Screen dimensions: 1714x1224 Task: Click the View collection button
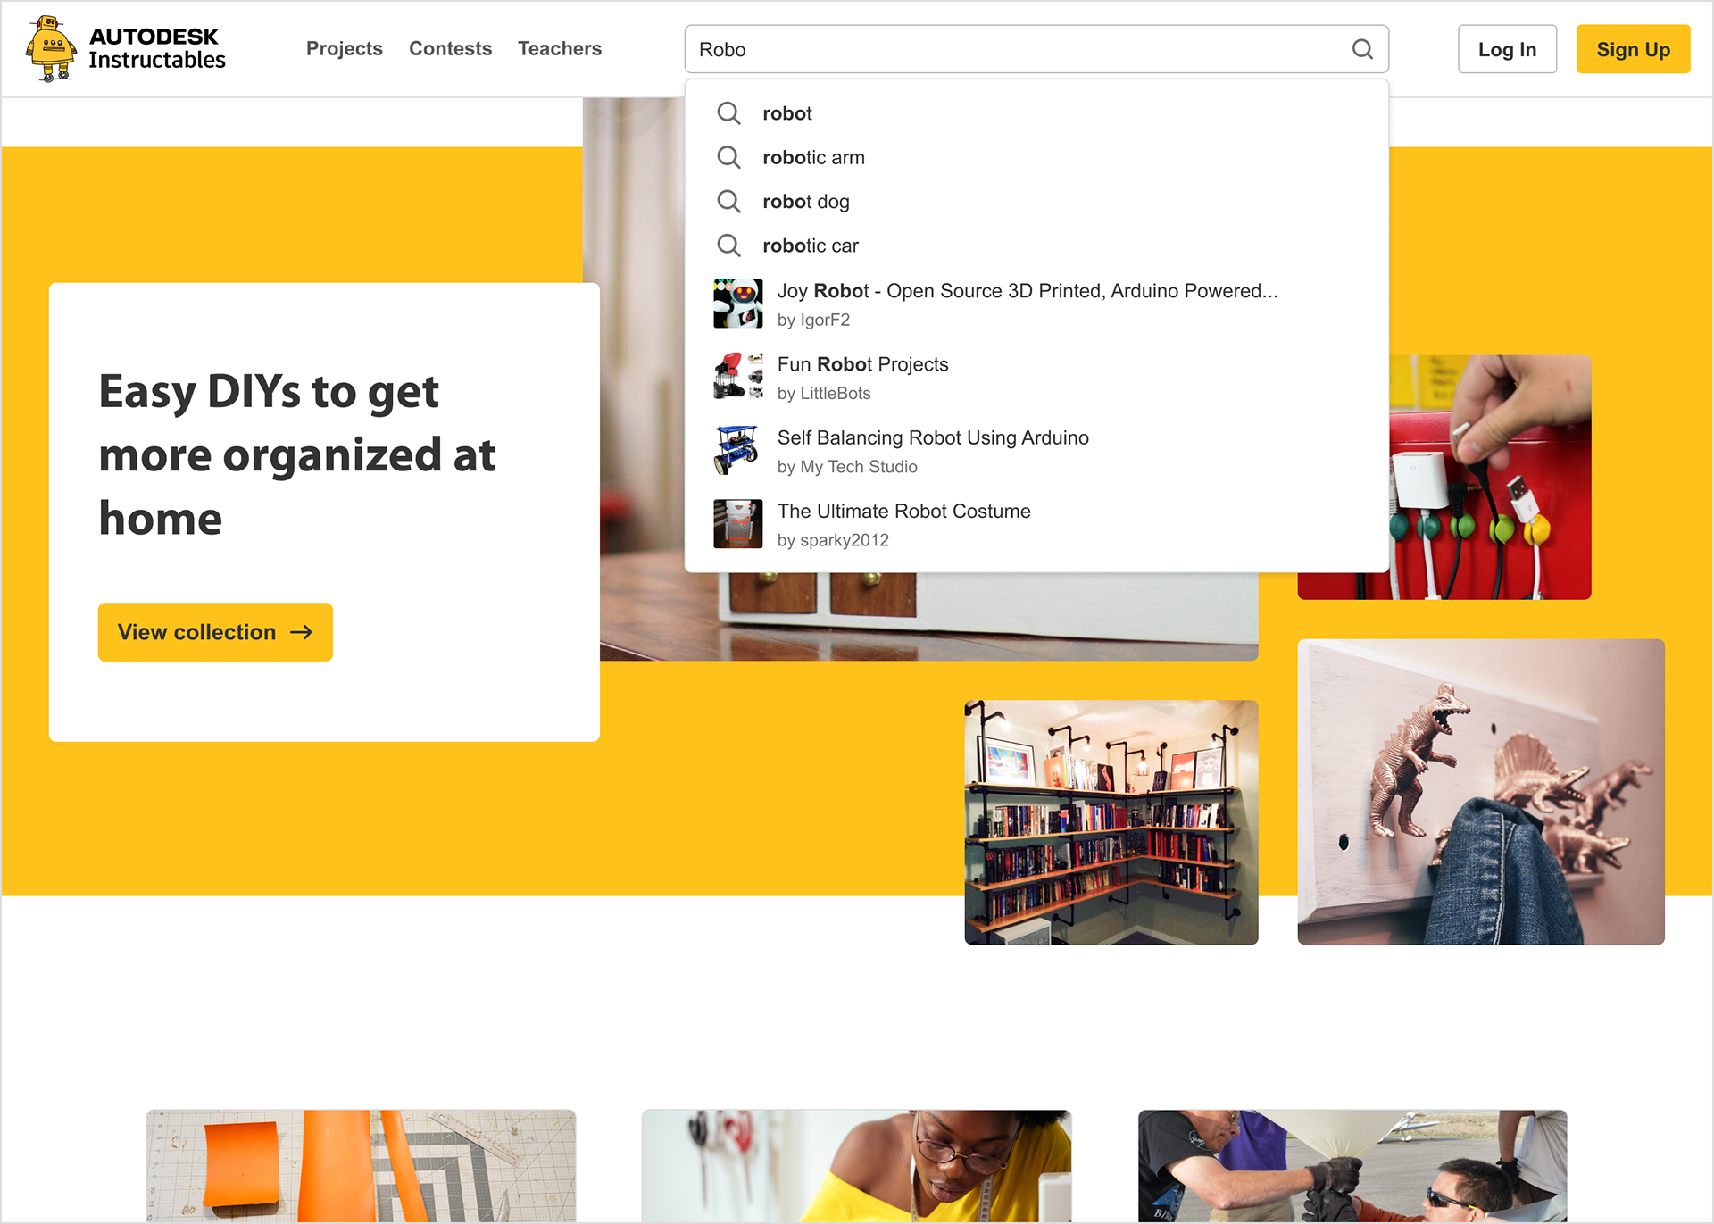(x=215, y=632)
